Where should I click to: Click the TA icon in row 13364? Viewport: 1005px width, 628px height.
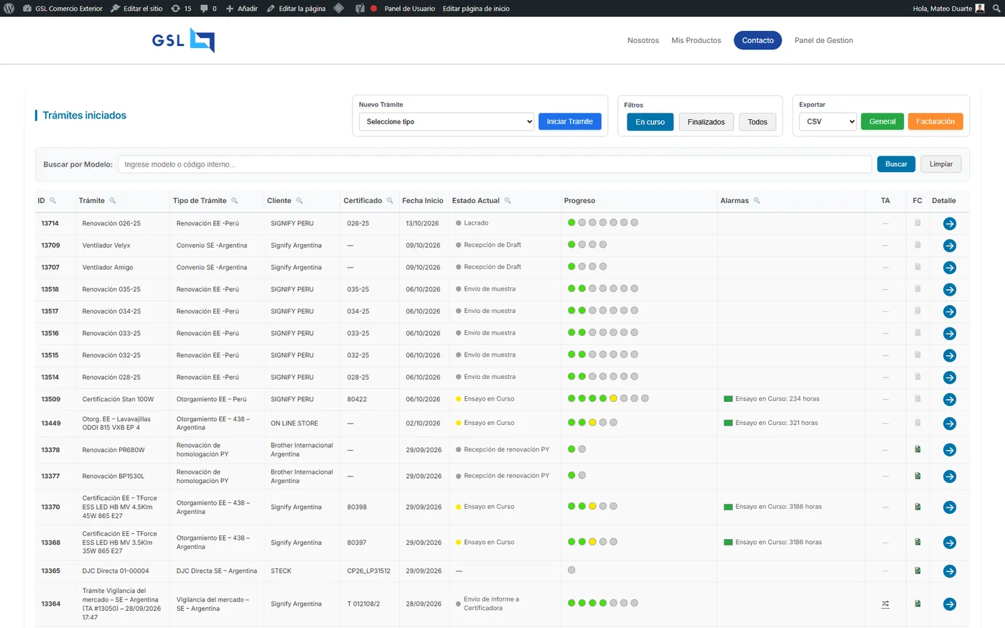pyautogui.click(x=885, y=604)
